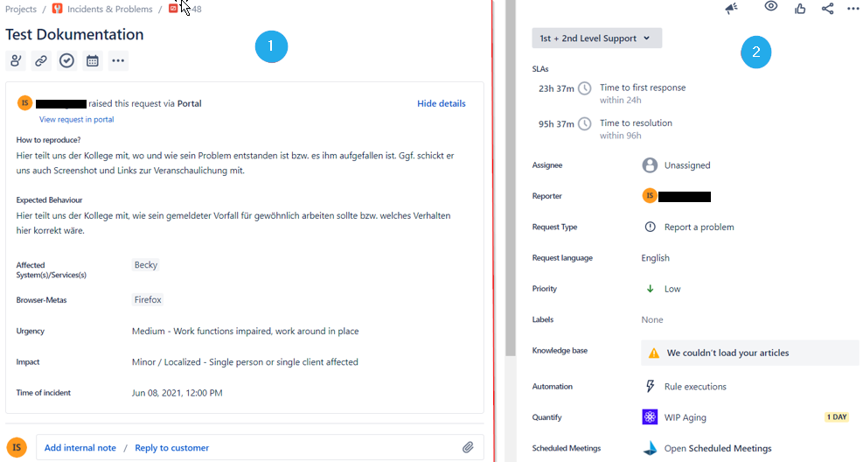Switch to the Reply to customer tab
The height and width of the screenshot is (462, 863).
coord(171,448)
